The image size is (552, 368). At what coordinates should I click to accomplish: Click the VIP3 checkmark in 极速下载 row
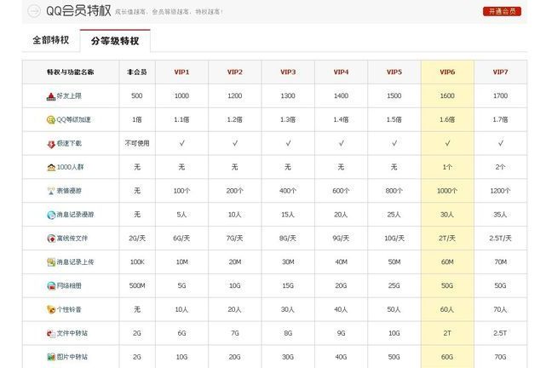288,143
